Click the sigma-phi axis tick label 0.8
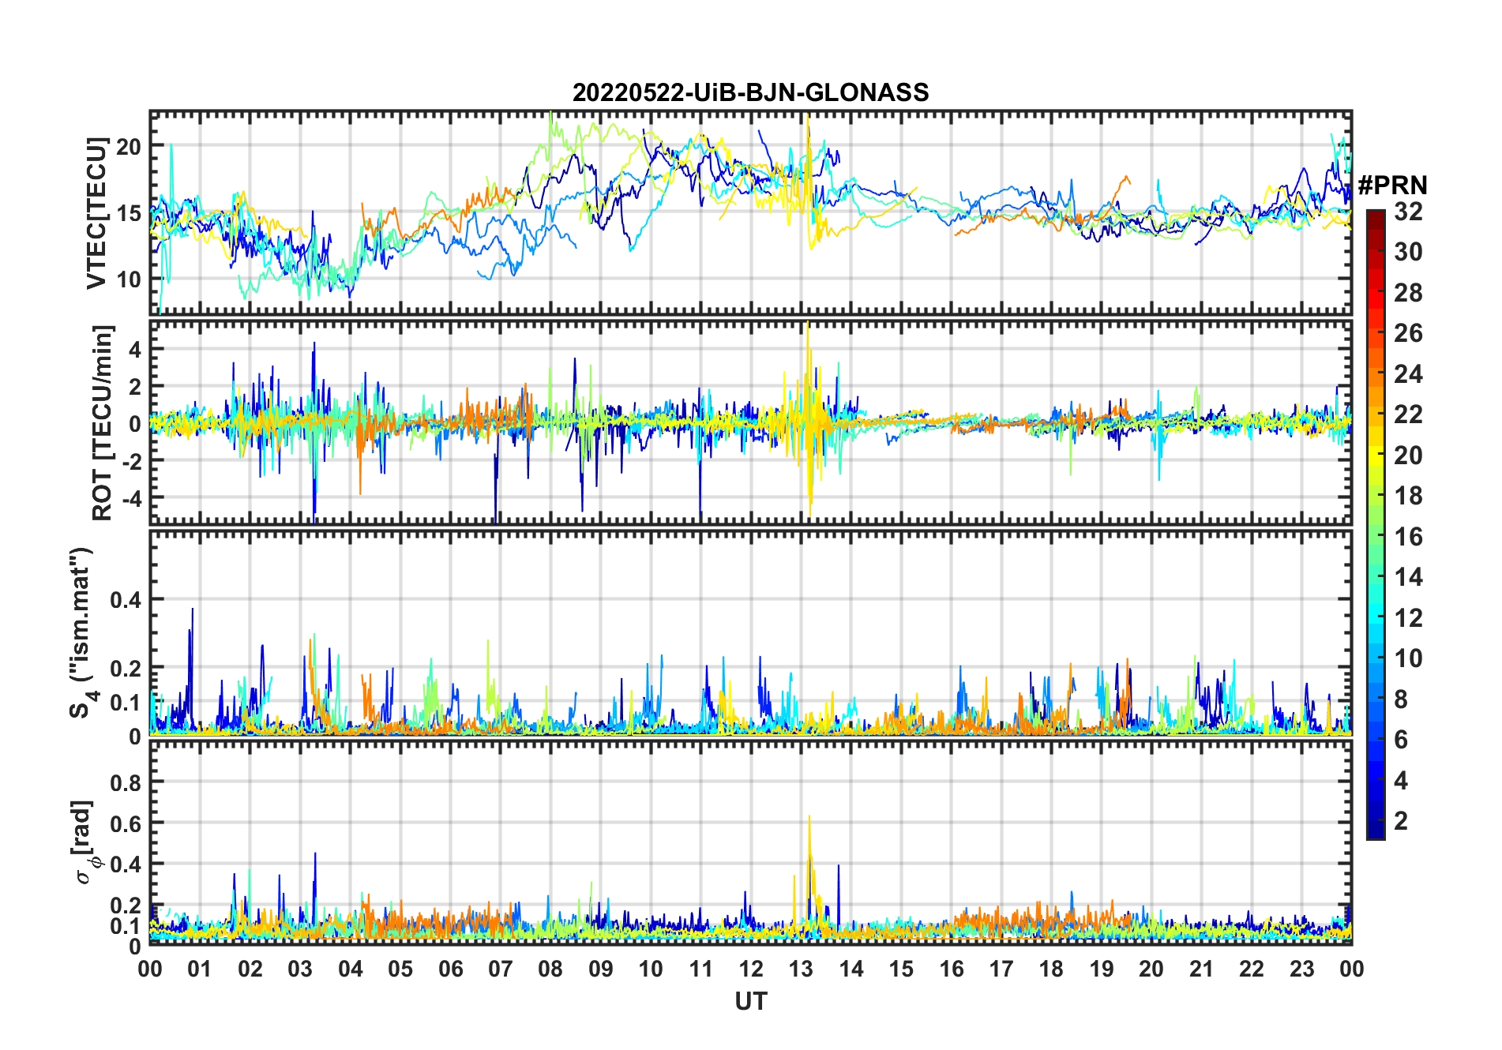This screenshot has width=1502, height=1050. (126, 782)
